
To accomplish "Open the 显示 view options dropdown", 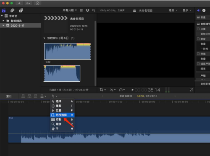I will coord(187,10).
